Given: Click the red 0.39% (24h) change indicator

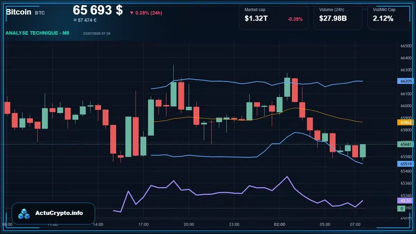Looking at the screenshot, I should pos(146,13).
